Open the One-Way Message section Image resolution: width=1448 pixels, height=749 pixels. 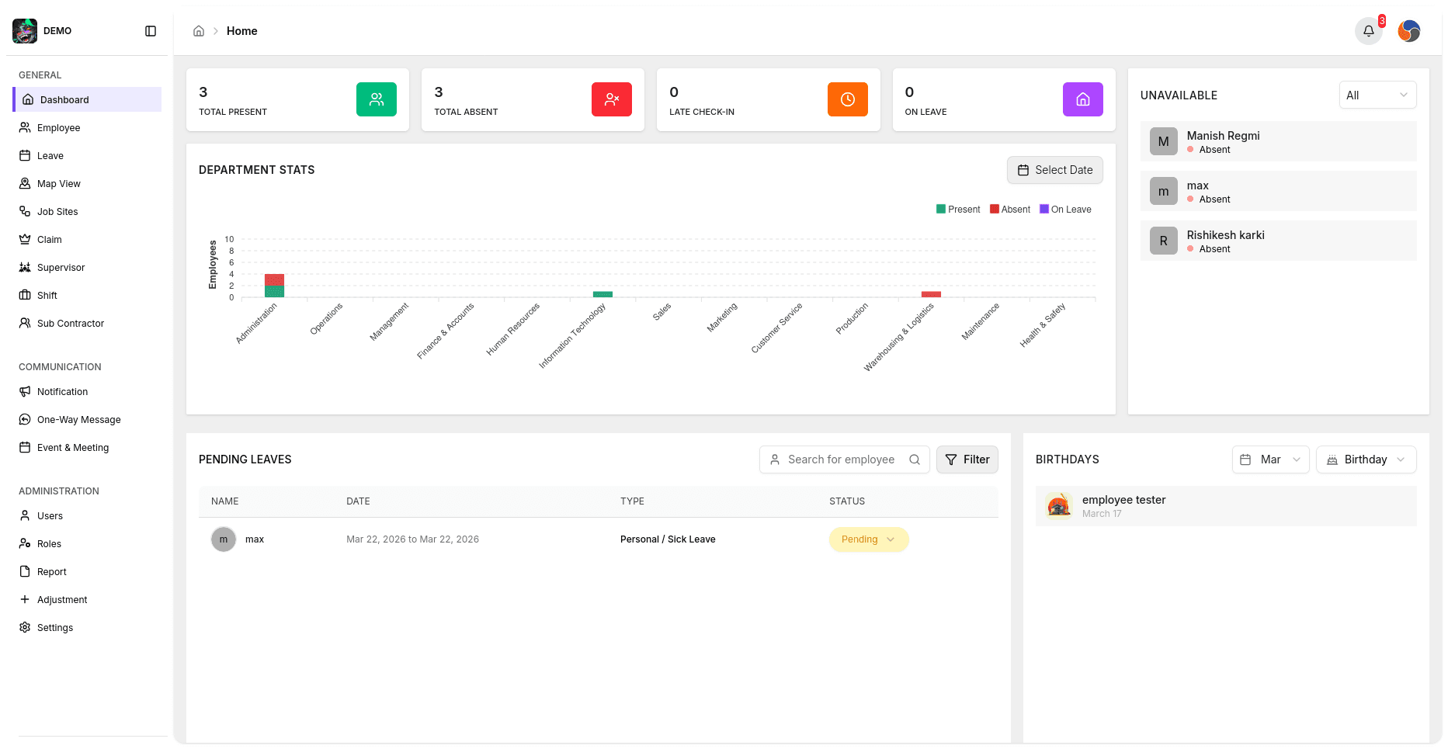pos(78,419)
